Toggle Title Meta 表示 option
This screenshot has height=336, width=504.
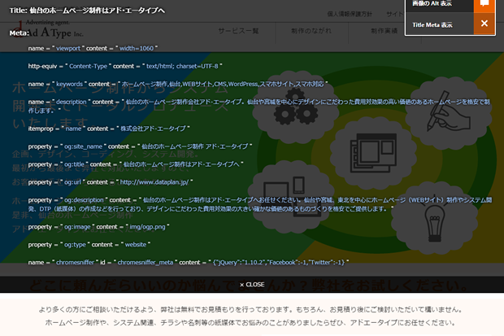[432, 24]
